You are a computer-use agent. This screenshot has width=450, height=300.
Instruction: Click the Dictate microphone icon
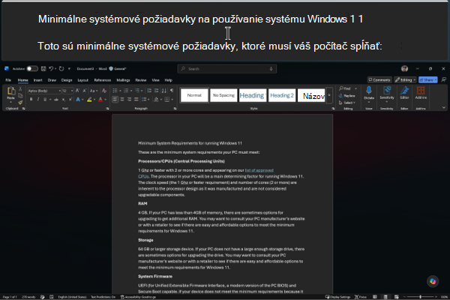click(369, 91)
